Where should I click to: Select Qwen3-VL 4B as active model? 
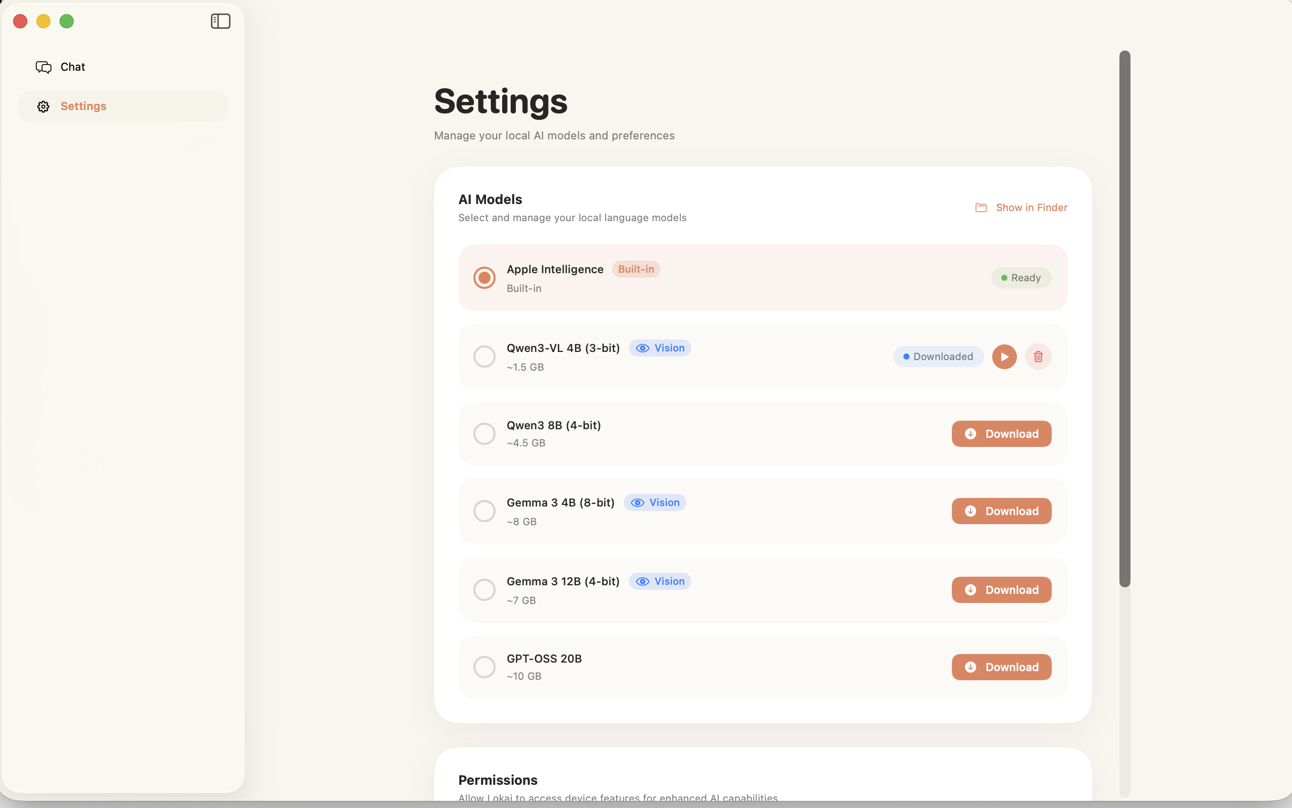point(483,357)
